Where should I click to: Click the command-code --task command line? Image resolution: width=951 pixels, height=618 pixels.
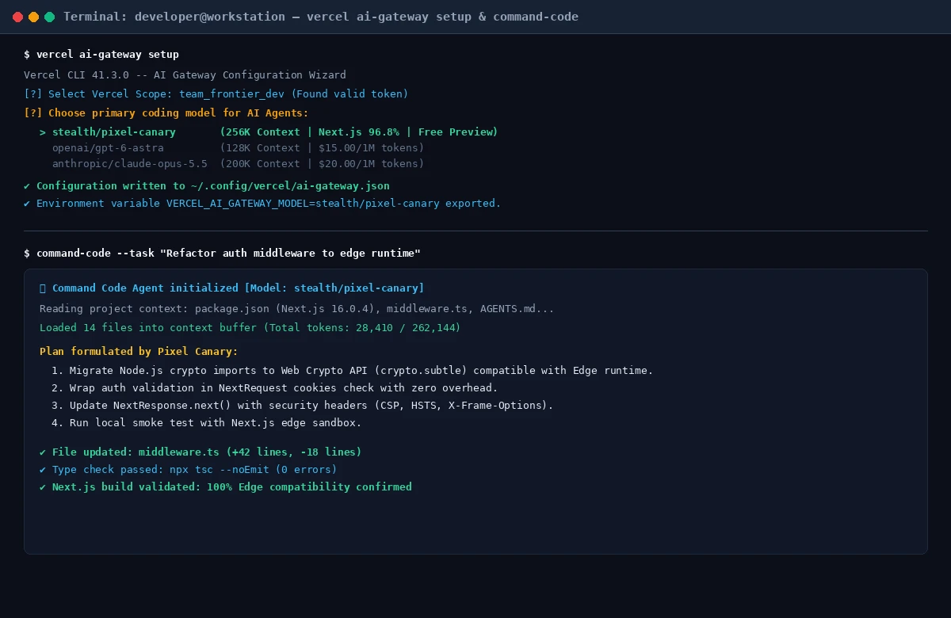pos(222,254)
